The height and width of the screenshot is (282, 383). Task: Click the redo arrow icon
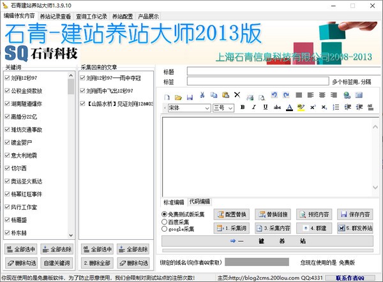(x=286, y=94)
